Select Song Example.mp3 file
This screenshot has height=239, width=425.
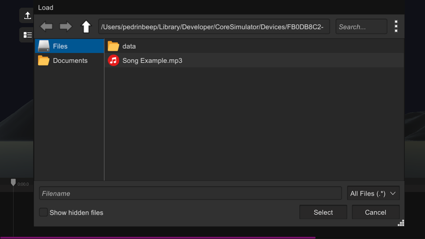(x=254, y=60)
